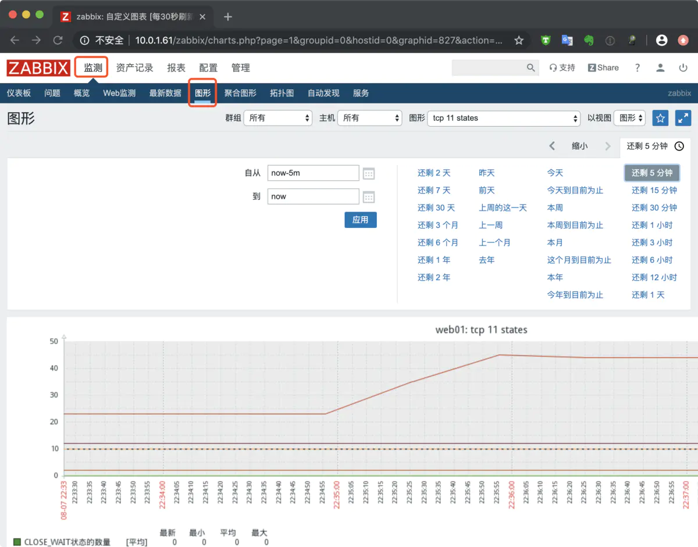Screen dimensions: 698x547
Task: Click the Zabbix logo
Action: [x=38, y=68]
